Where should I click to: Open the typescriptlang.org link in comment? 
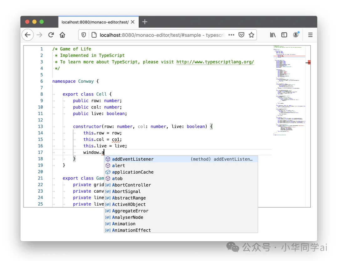pos(215,62)
